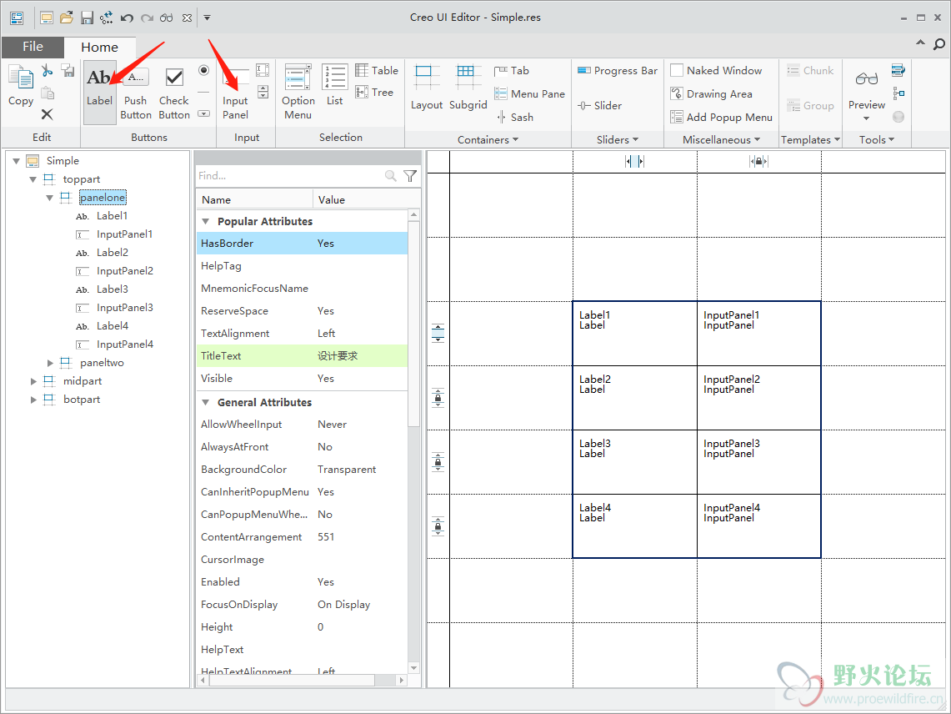Insert a Radio Button widget
Viewport: 951px width, 714px height.
coord(203,70)
